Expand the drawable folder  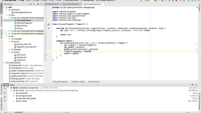point(9,39)
